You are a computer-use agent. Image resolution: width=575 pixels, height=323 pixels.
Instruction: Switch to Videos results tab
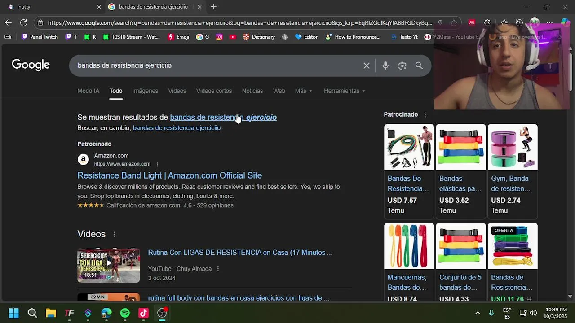pos(177,91)
